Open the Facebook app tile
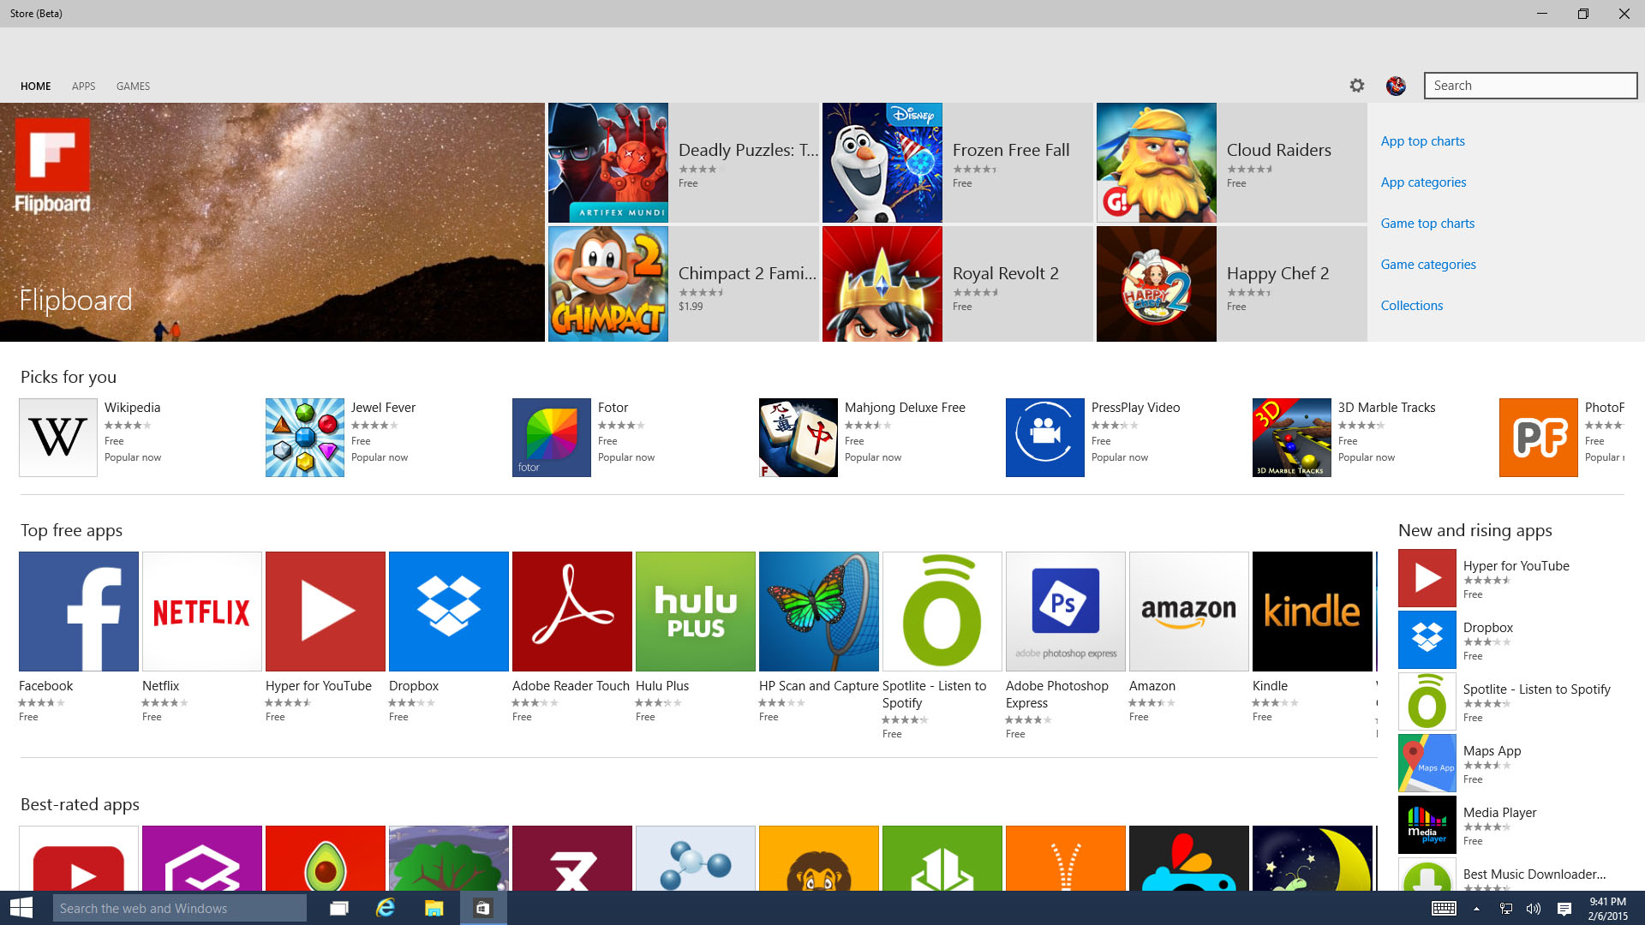The width and height of the screenshot is (1645, 925). [79, 612]
